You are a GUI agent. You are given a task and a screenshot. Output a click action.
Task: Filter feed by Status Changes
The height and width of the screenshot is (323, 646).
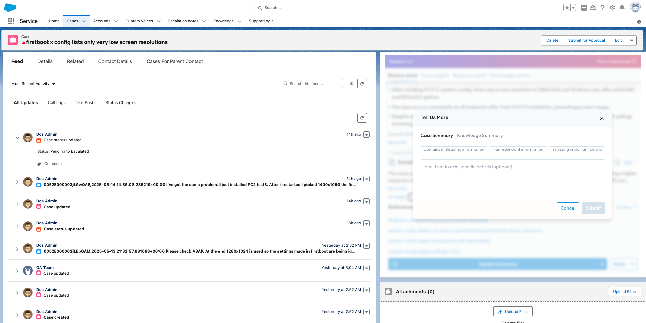click(x=121, y=103)
